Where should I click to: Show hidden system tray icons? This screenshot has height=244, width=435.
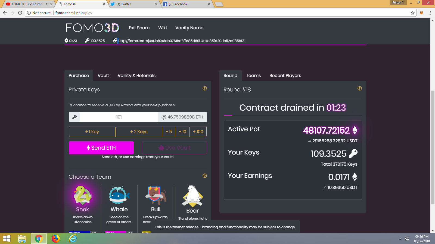pos(400,239)
